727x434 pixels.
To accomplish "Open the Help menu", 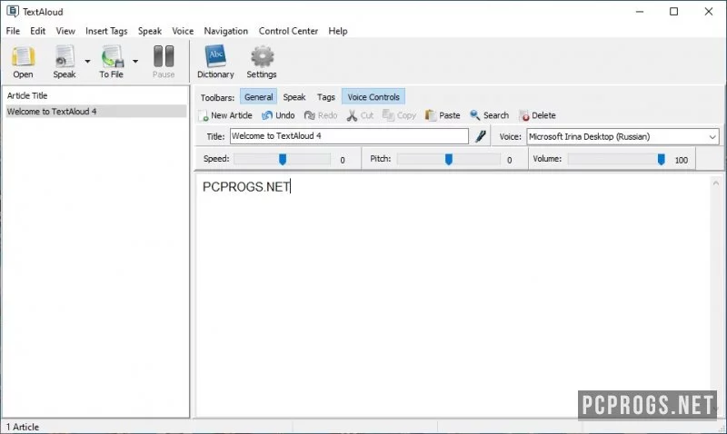I will [337, 31].
